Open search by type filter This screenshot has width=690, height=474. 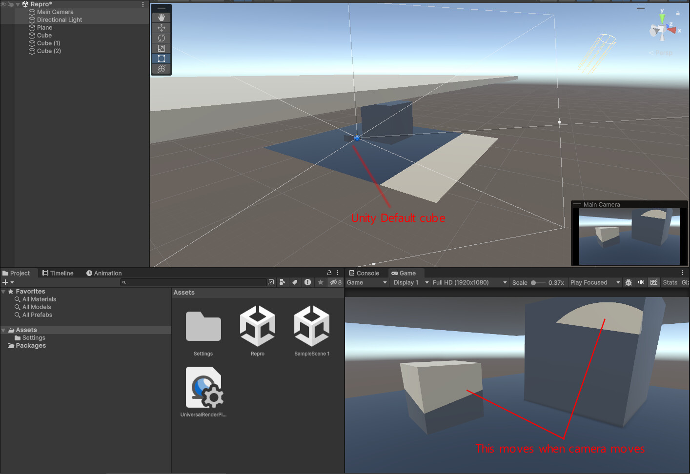283,282
